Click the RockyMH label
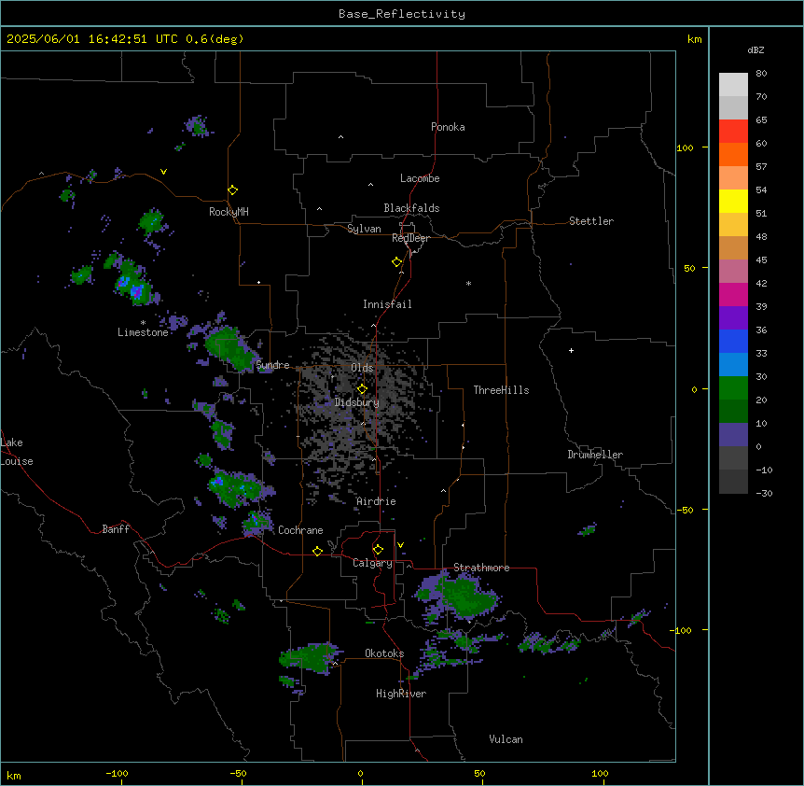 pos(229,212)
